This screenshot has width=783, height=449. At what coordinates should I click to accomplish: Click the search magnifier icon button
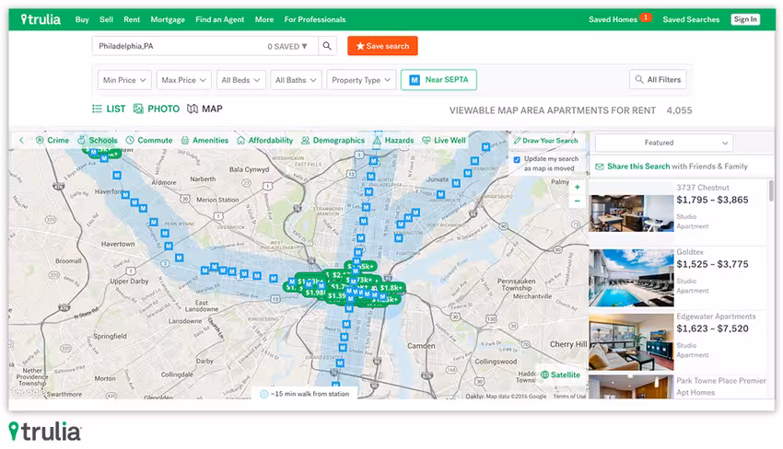tap(327, 46)
